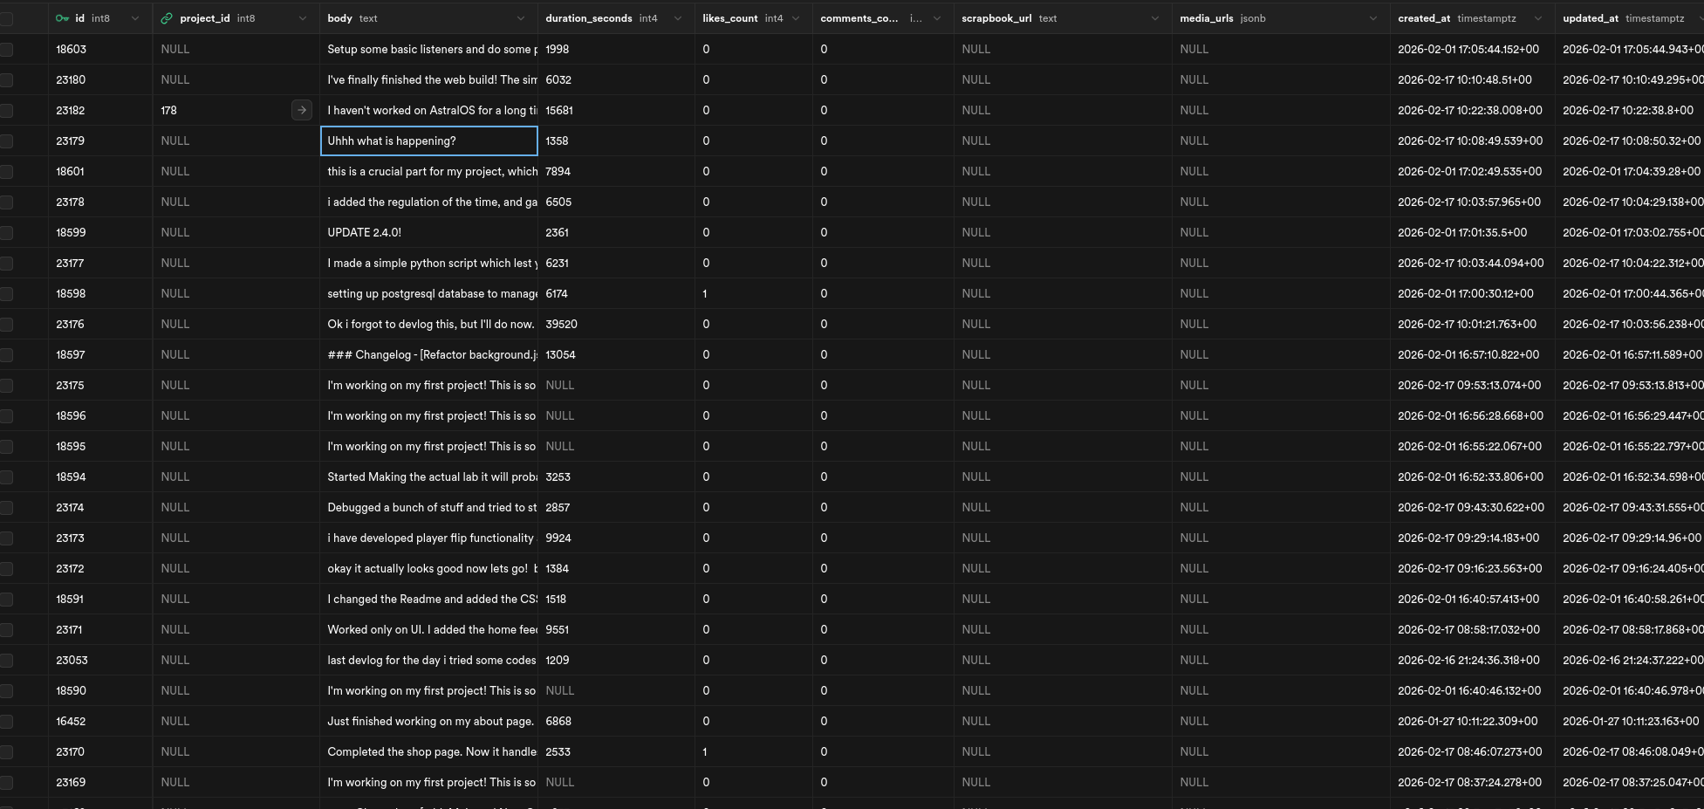
Task: Tick the checkbox for row 23182
Action: (x=7, y=111)
